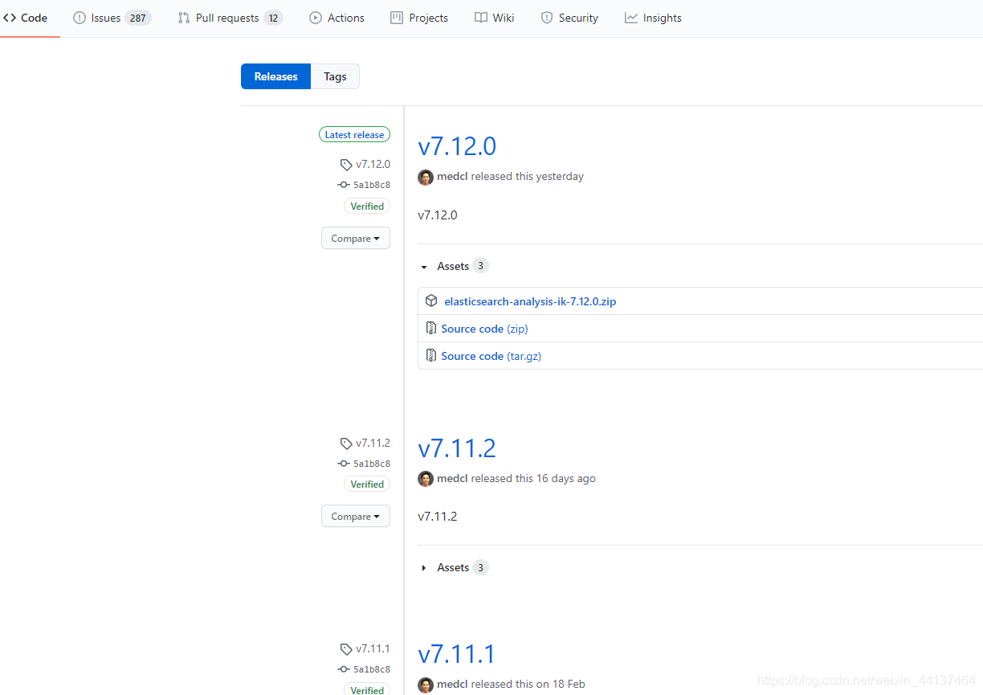Screen dimensions: 983x695
Task: Click the v7.11.2 release description text
Action: pos(438,516)
